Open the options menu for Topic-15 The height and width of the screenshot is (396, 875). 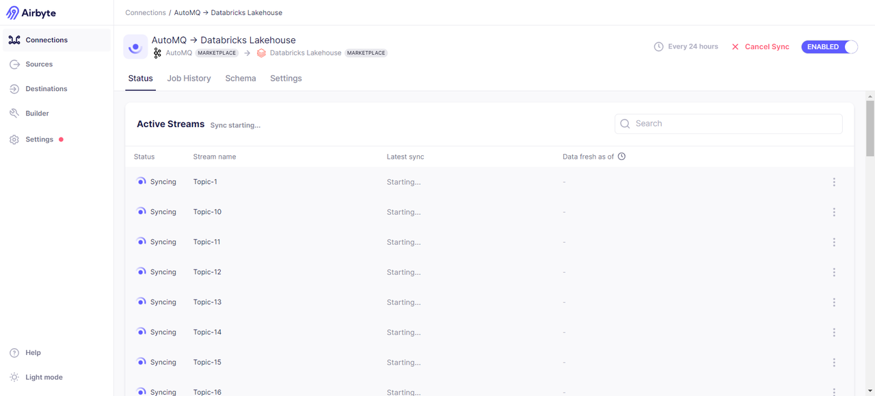(834, 362)
